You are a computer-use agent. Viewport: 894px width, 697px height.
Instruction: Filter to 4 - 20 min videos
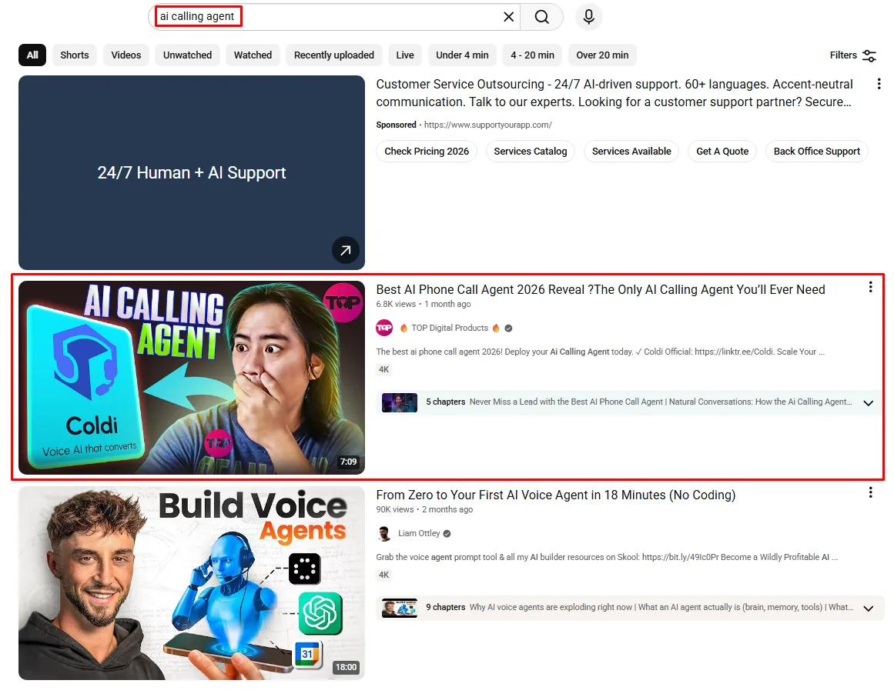[533, 55]
